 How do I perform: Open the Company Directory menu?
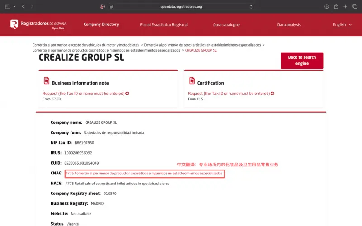pos(101,24)
